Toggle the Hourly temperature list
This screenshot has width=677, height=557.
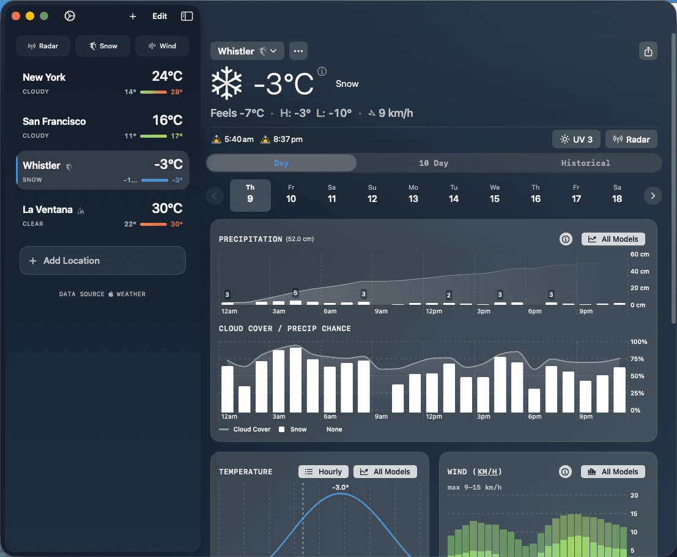click(323, 471)
